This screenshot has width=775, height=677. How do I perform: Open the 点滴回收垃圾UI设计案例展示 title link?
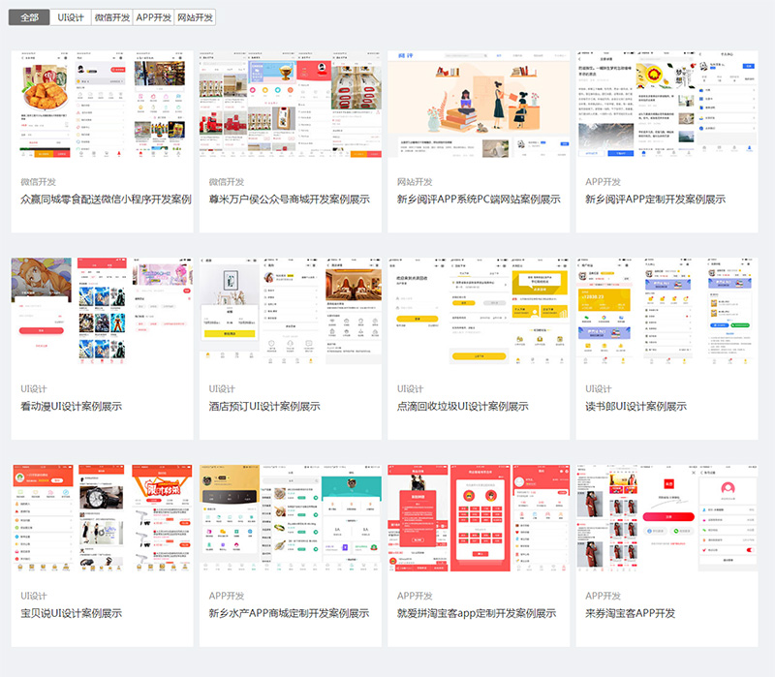[463, 406]
